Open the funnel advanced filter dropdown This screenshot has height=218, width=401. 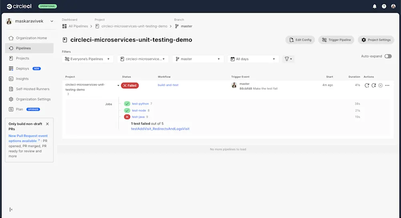288,59
